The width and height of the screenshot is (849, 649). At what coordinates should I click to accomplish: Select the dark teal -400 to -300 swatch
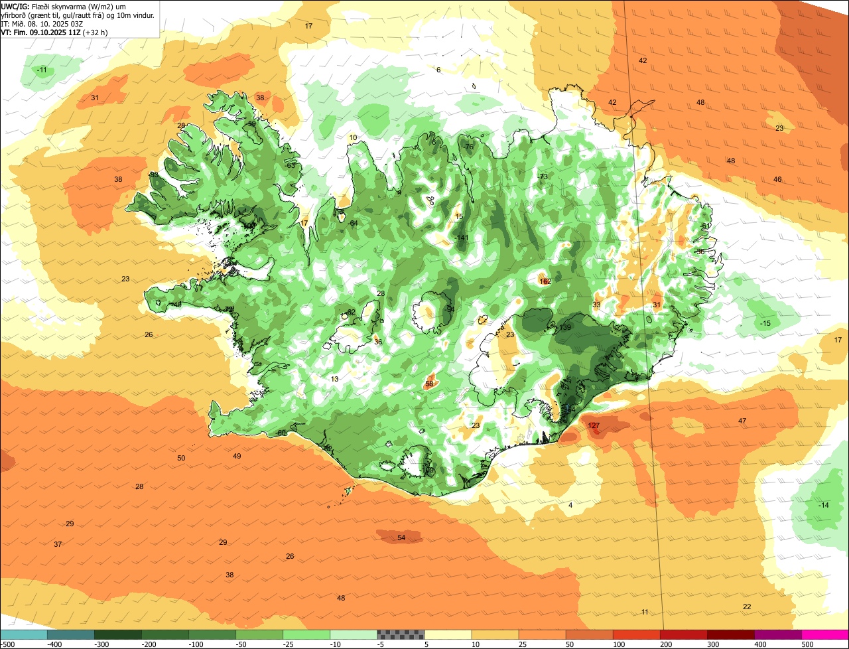pyautogui.click(x=71, y=634)
